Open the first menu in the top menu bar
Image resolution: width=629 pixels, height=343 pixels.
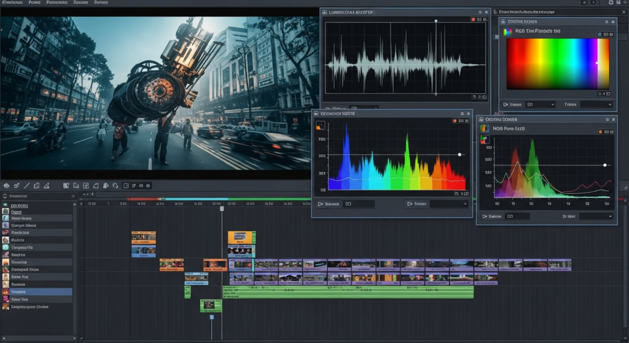pyautogui.click(x=12, y=3)
